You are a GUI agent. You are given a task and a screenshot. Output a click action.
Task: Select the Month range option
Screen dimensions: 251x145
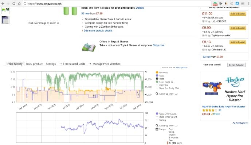pyautogui.click(x=172, y=135)
